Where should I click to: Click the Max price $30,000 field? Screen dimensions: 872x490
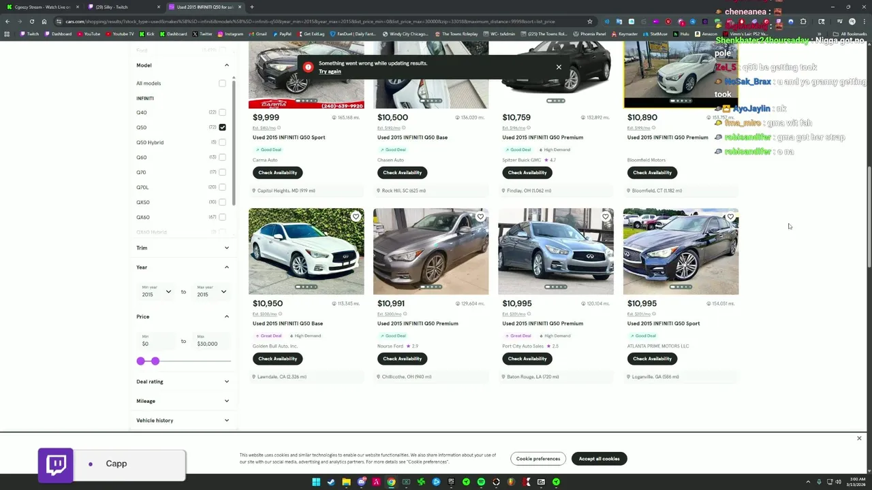[211, 341]
